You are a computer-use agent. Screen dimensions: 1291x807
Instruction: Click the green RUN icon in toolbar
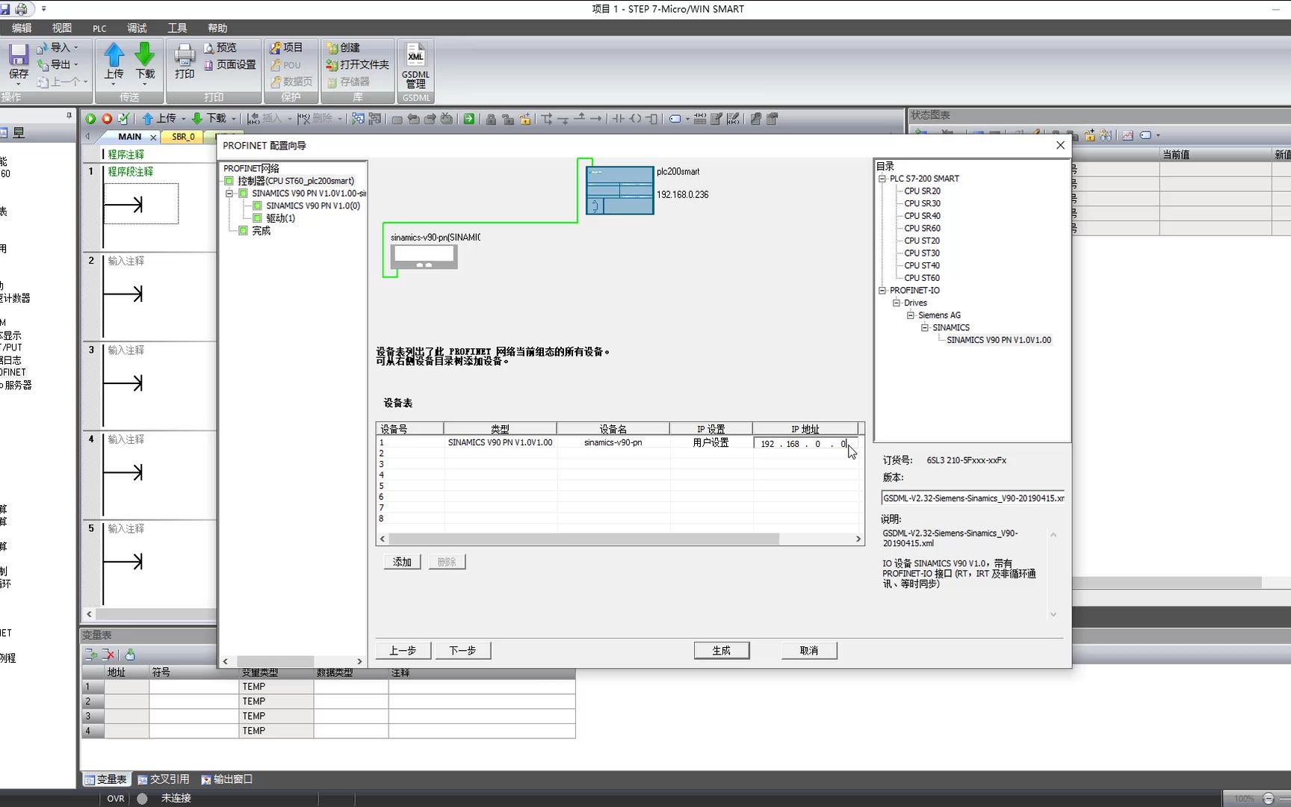tap(90, 118)
